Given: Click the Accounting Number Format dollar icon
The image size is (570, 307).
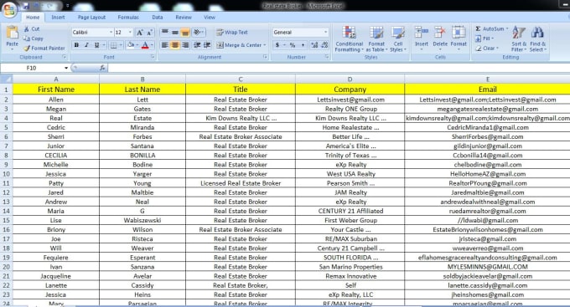Looking at the screenshot, I should pos(277,45).
